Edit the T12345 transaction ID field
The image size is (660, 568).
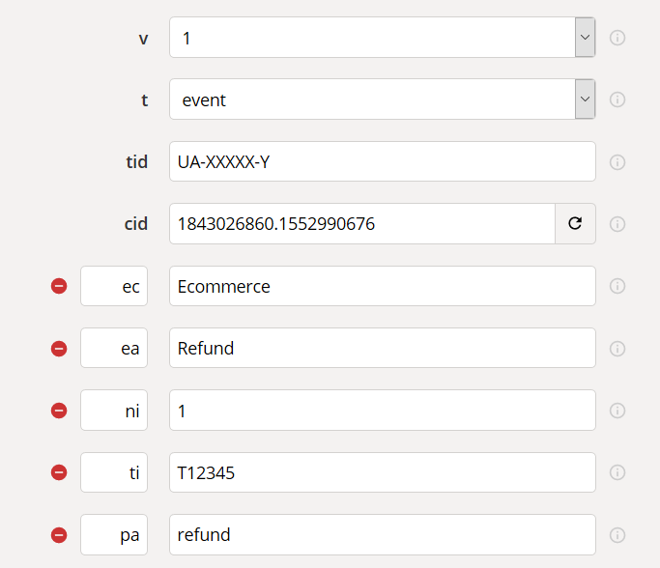click(382, 472)
